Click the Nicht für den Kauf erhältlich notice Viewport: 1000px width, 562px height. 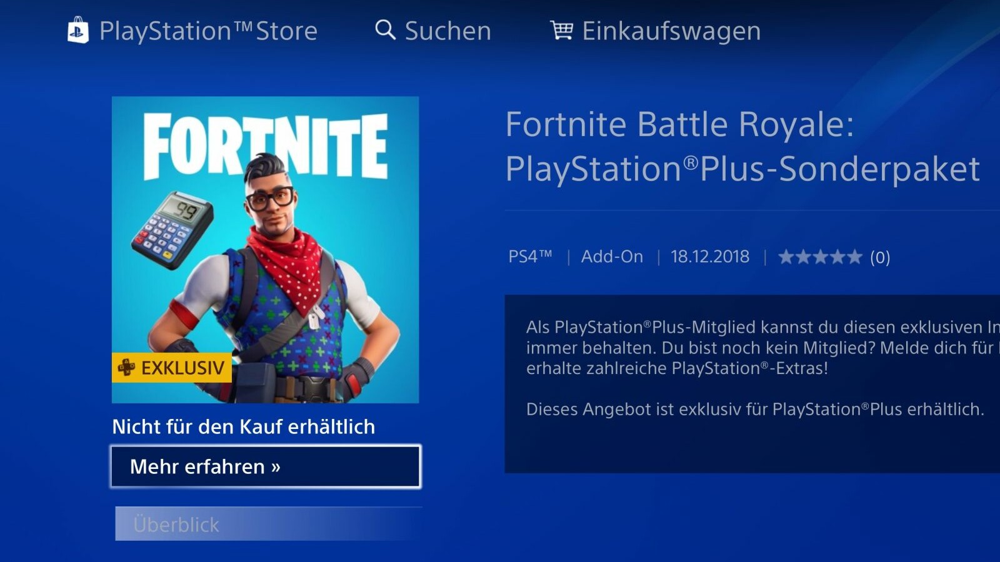pos(244,426)
